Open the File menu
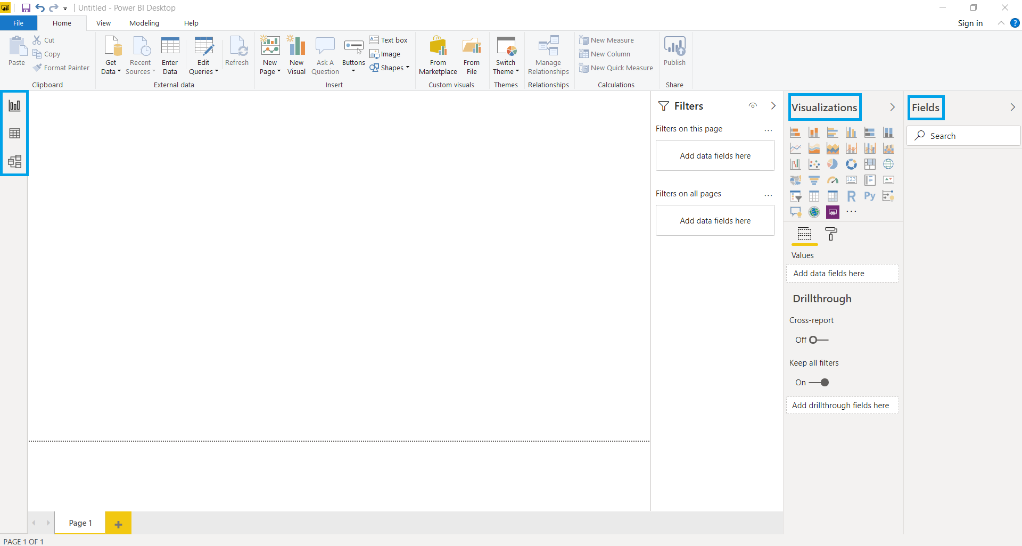This screenshot has height=546, width=1022. (x=19, y=23)
